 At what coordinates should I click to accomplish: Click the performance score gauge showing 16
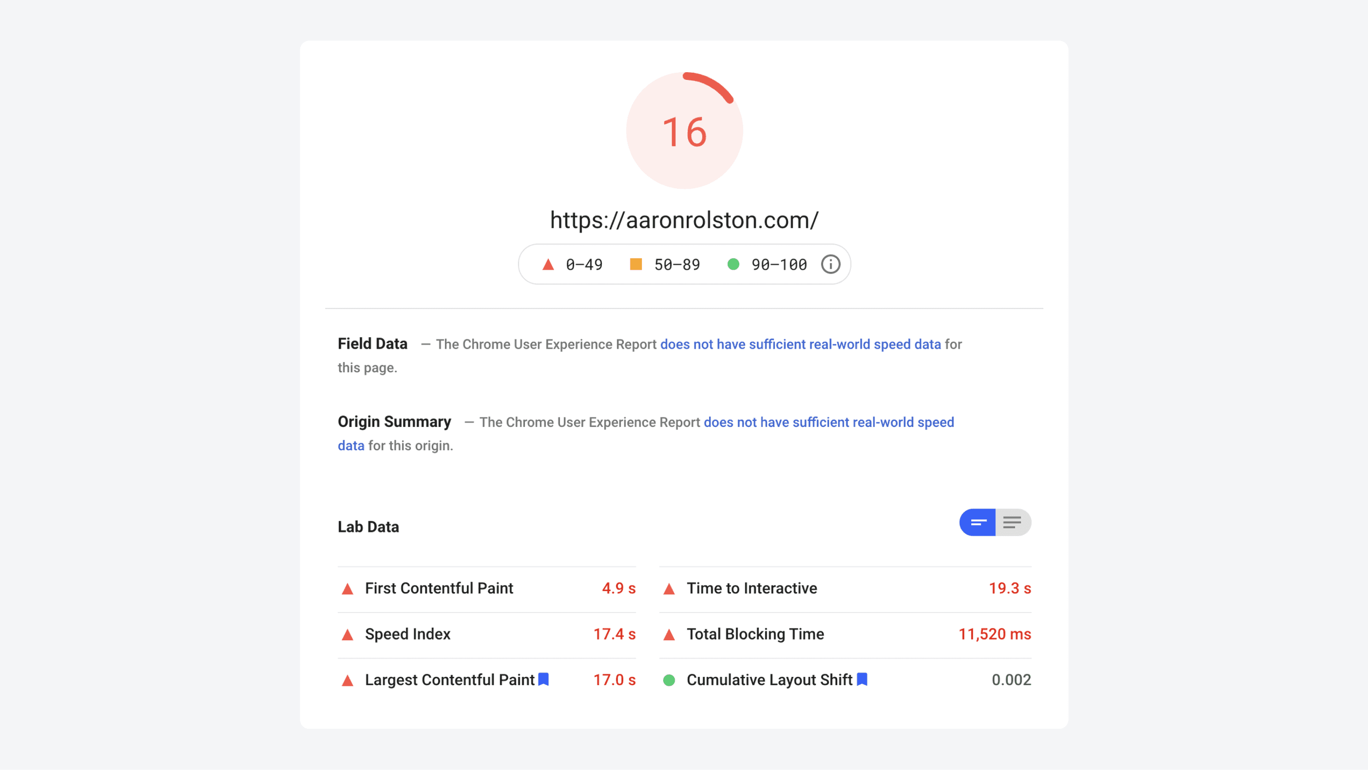(x=684, y=131)
